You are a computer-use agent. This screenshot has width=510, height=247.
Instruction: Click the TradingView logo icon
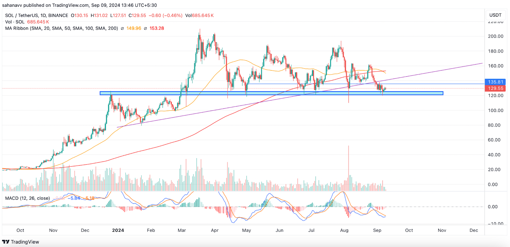6,242
